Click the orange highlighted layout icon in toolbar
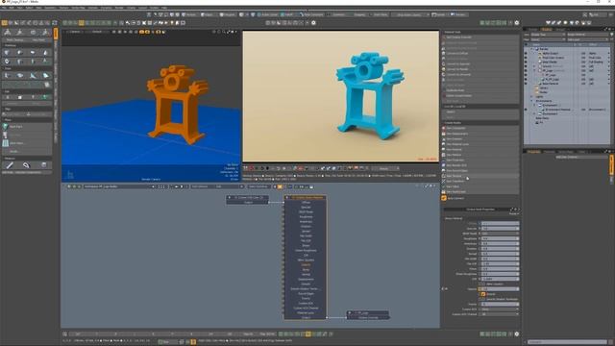The image size is (615, 346). tap(81, 23)
